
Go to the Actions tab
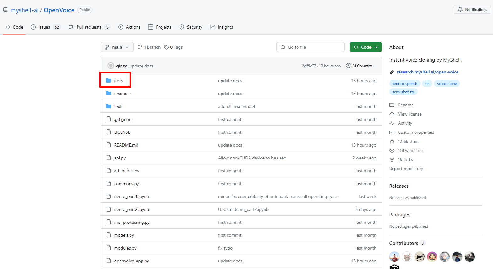129,27
